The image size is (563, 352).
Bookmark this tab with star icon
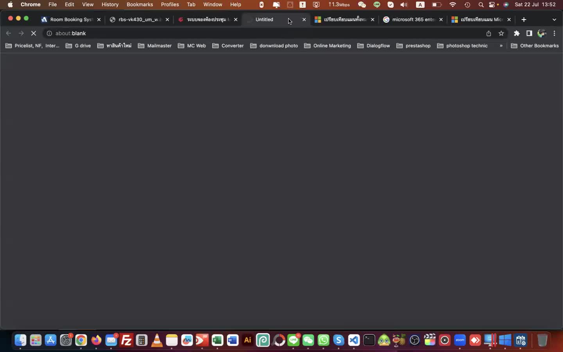click(x=501, y=34)
